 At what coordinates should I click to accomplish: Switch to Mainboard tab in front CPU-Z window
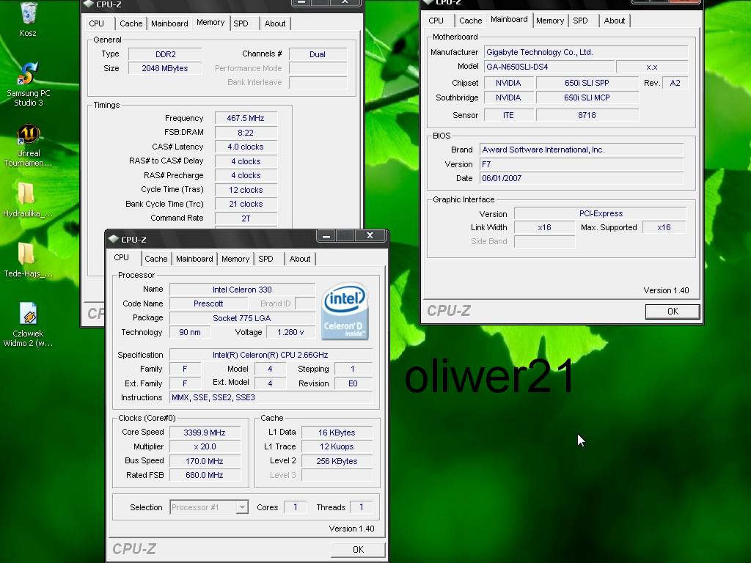[194, 259]
